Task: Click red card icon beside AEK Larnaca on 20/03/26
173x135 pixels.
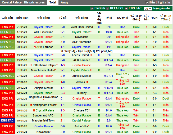Action: (35, 47)
